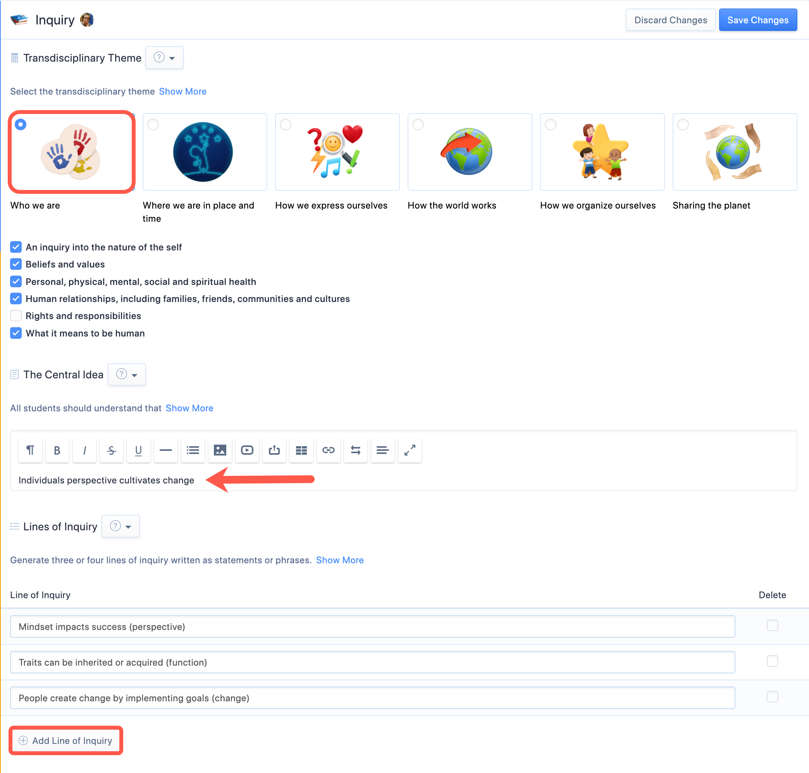
Task: Toggle bold formatting in editor toolbar
Action: pyautogui.click(x=57, y=450)
